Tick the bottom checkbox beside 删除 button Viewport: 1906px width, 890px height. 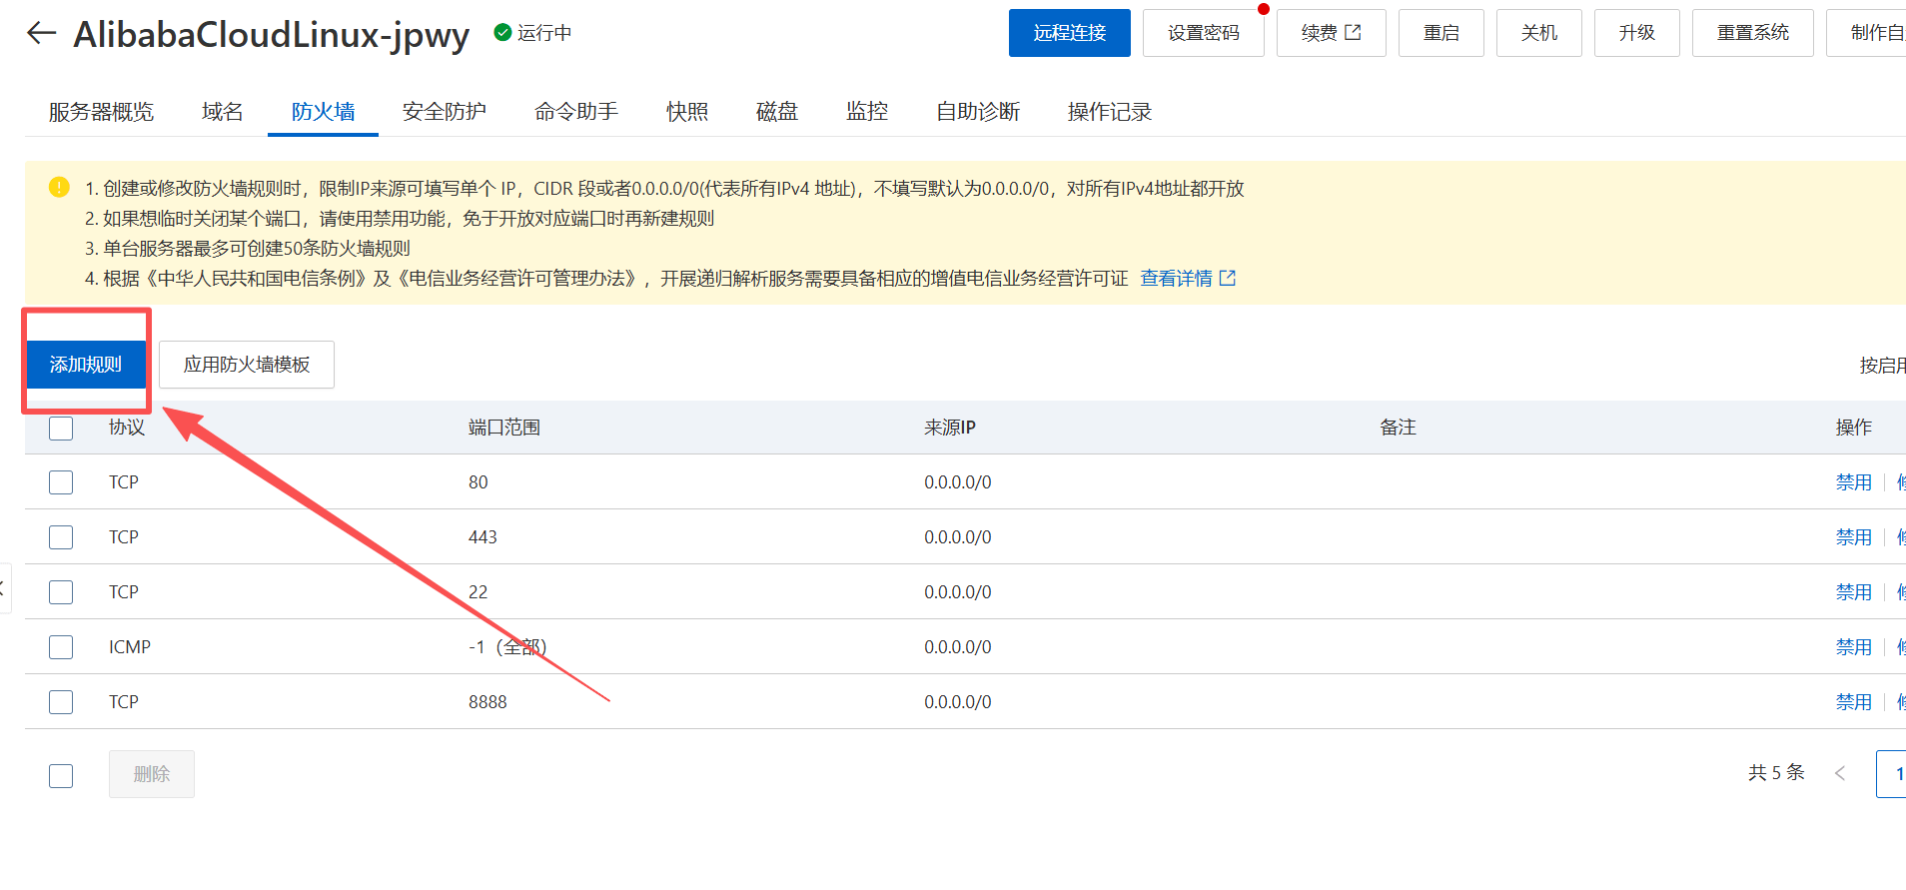click(x=61, y=776)
